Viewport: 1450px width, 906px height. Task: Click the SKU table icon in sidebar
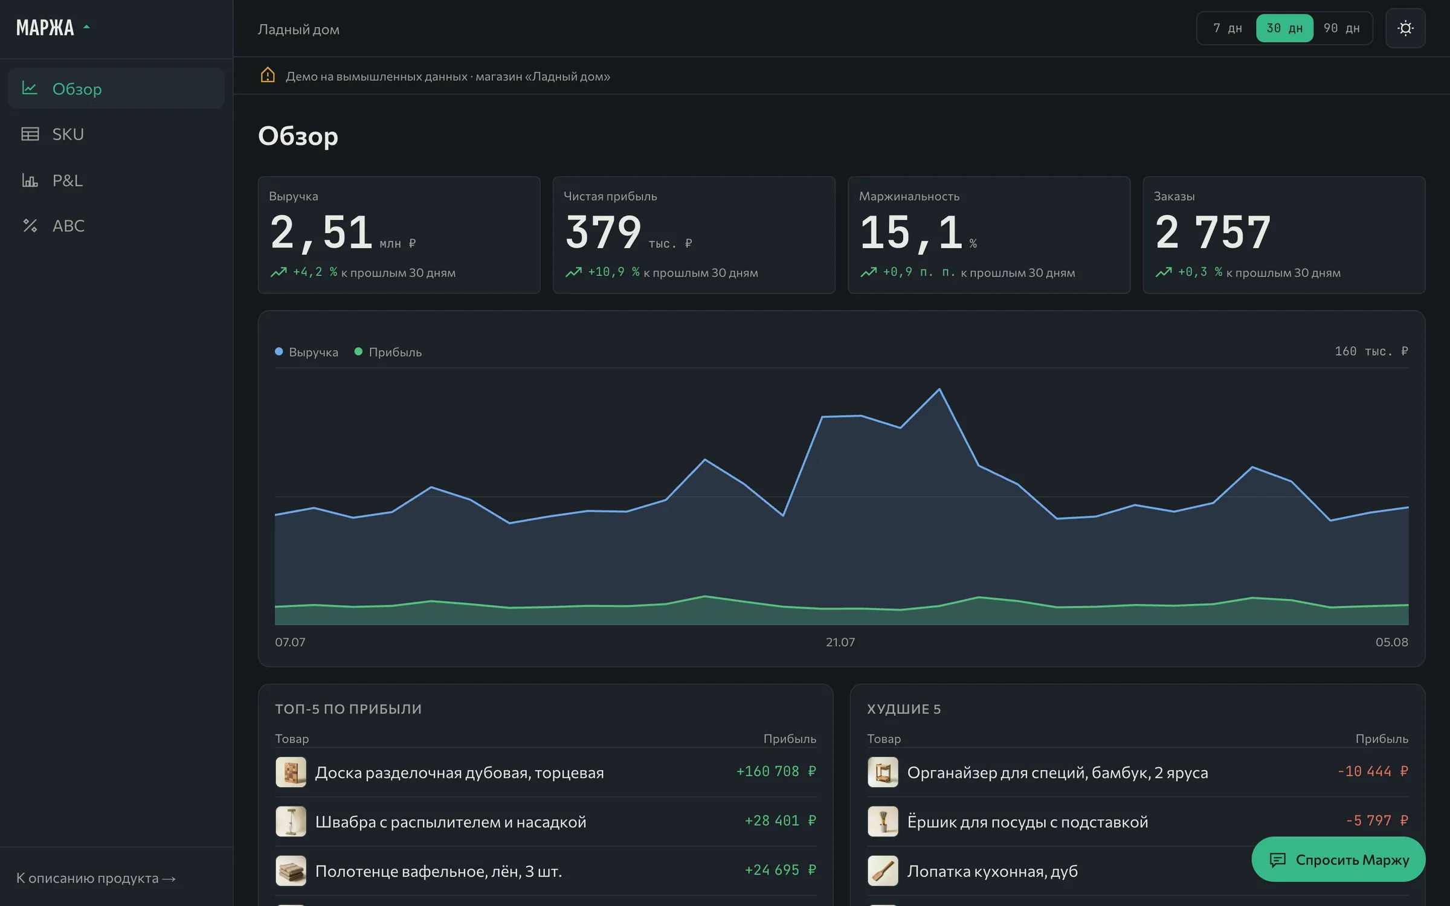[x=30, y=134]
